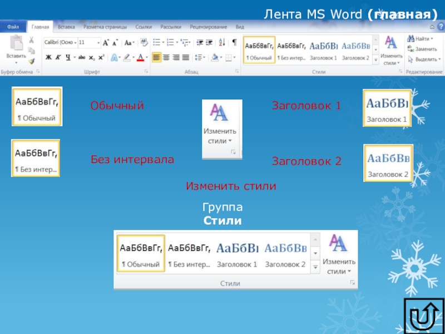Toggle italic with the К button
The height and width of the screenshot is (334, 445).
(x=58, y=58)
